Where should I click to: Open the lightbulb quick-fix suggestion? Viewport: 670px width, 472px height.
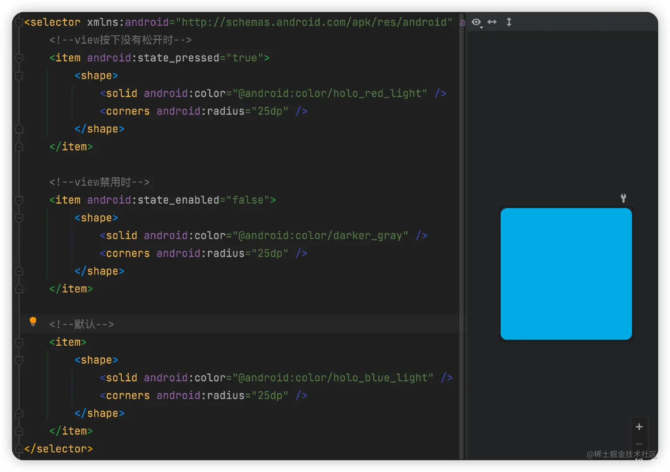pyautogui.click(x=33, y=322)
